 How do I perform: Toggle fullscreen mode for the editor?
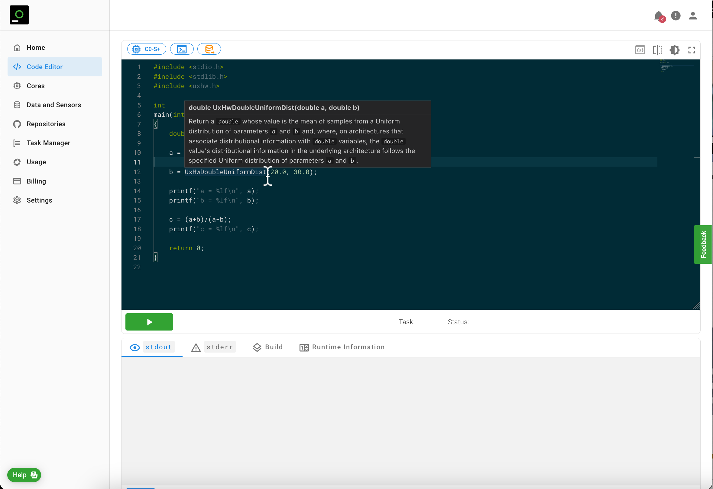click(692, 50)
